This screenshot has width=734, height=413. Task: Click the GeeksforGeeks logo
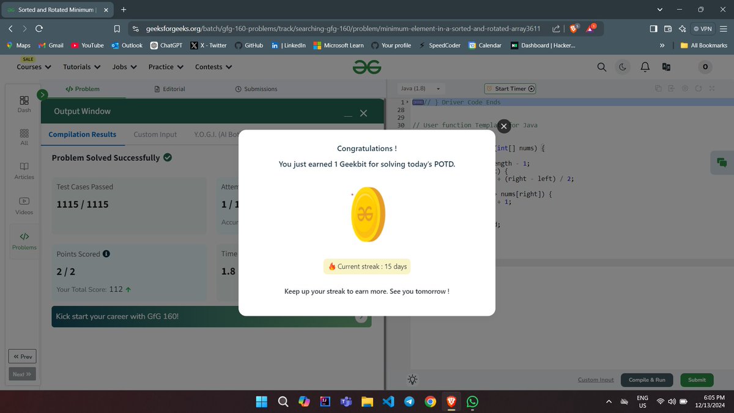pyautogui.click(x=367, y=67)
